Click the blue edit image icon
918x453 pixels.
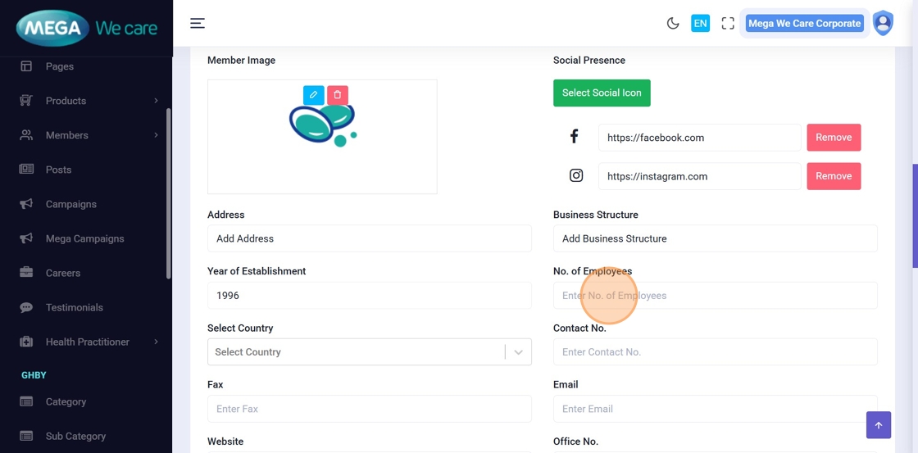coord(313,95)
